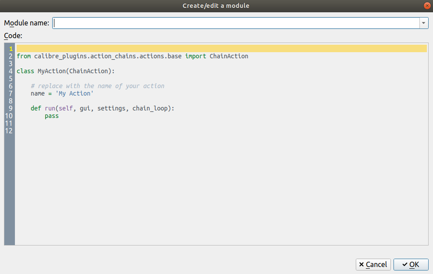Click the Module name text field
Viewport: 433px width, 274px height.
(236, 23)
